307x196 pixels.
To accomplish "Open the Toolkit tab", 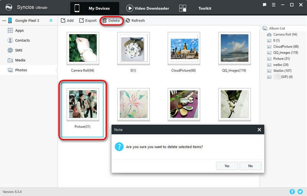I will 205,8.
